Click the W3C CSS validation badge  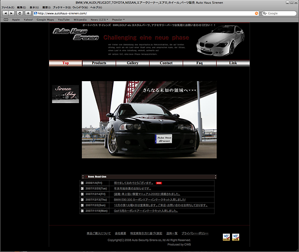click(x=235, y=237)
